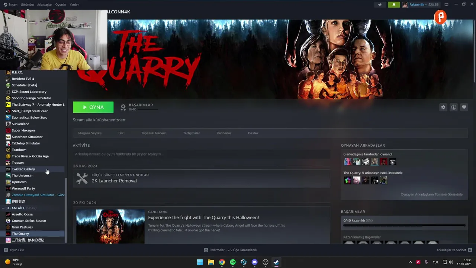The height and width of the screenshot is (268, 476).
Task: Open the Oyunlar menu
Action: tap(61, 4)
